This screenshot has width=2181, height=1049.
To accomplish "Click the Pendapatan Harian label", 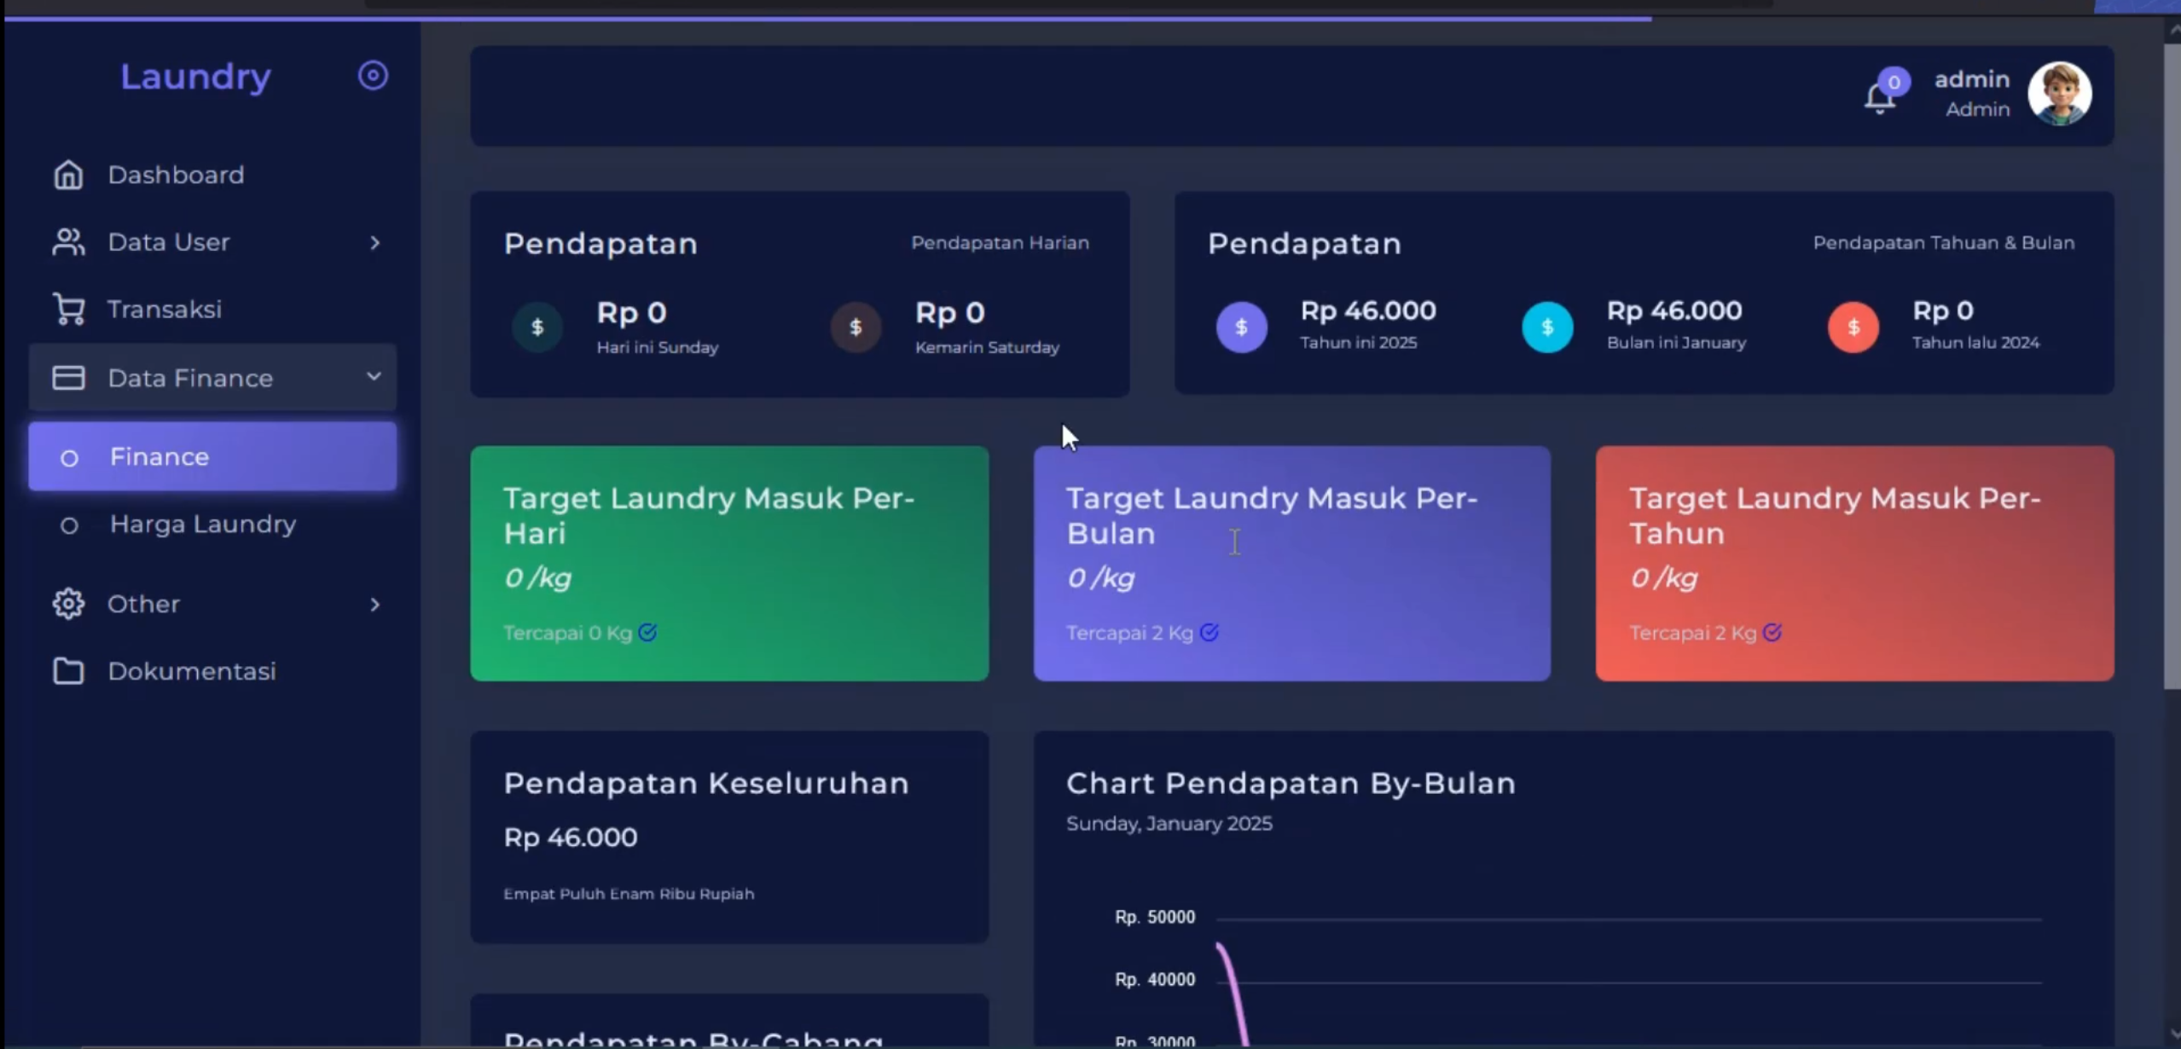I will [1000, 243].
